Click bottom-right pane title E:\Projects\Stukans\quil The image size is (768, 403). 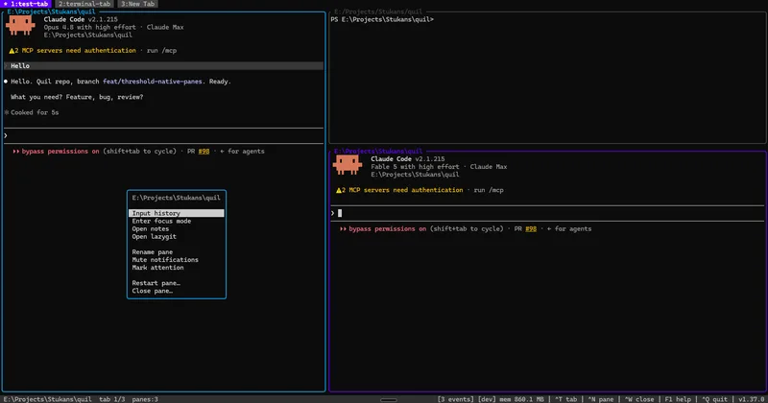(x=378, y=151)
